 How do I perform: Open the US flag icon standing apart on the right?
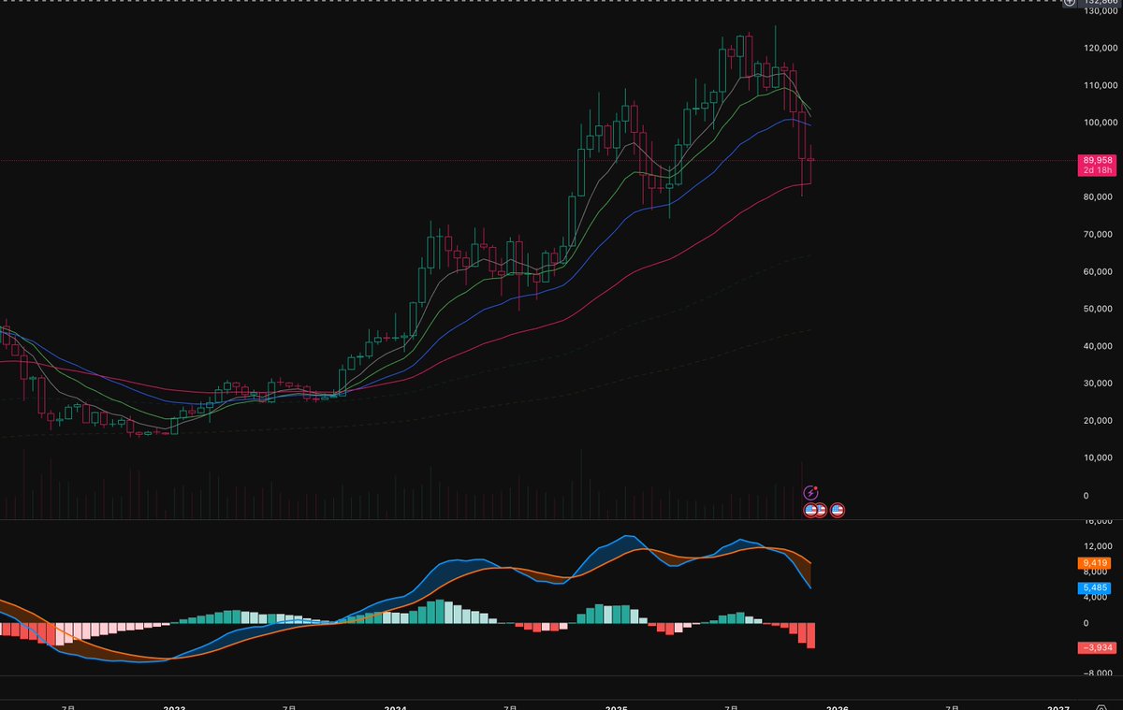[838, 510]
